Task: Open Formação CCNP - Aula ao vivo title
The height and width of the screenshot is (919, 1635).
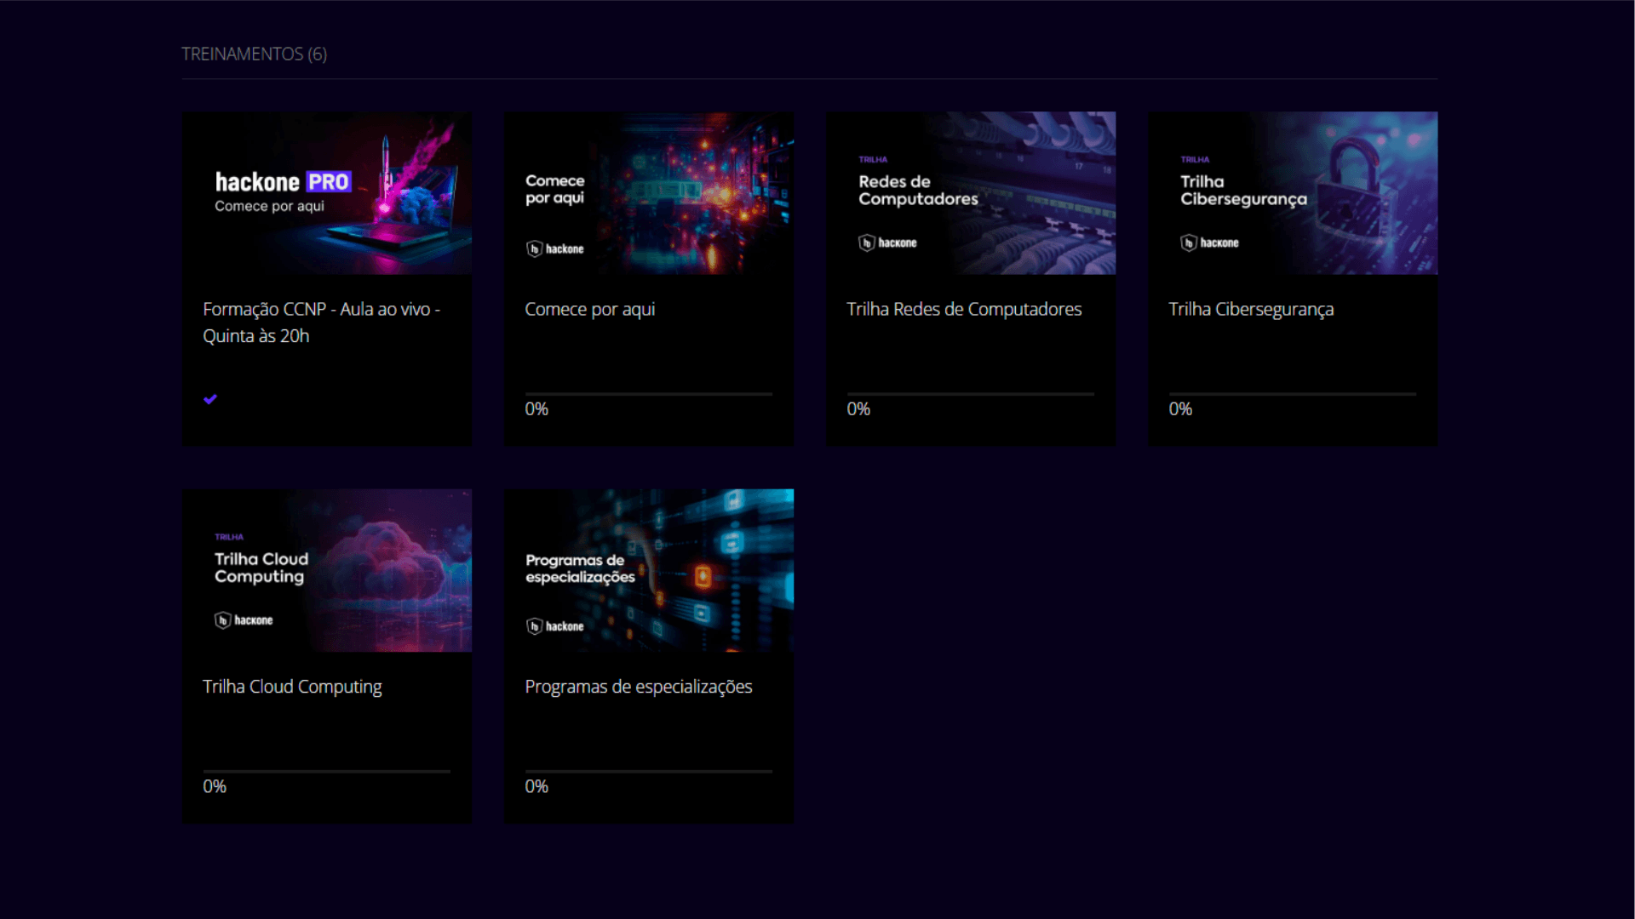Action: coord(322,323)
